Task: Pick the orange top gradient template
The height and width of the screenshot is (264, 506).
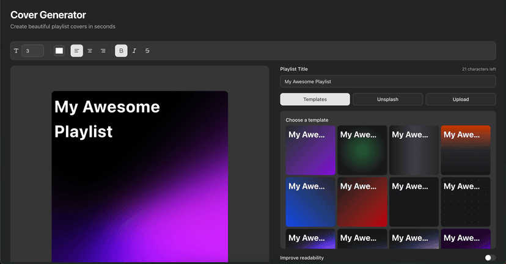Action: click(x=465, y=150)
